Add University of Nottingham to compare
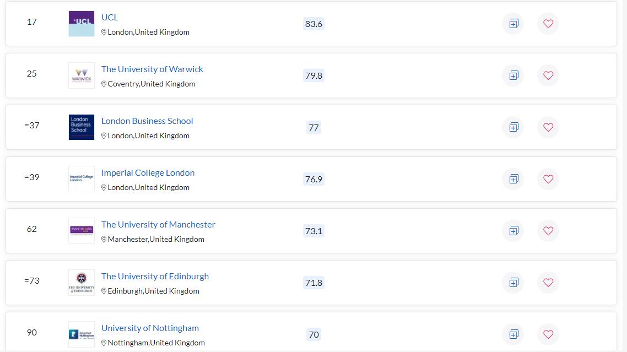The image size is (627, 352). click(513, 334)
